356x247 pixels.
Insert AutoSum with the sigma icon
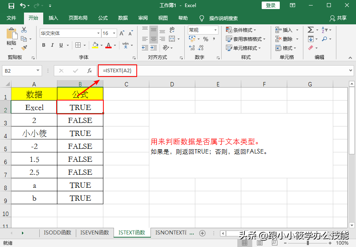click(310, 30)
